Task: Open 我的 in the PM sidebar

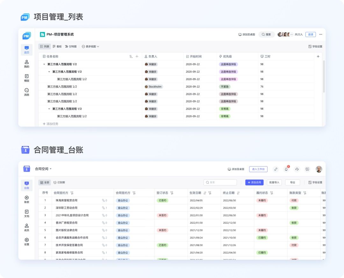Action: 26,64
